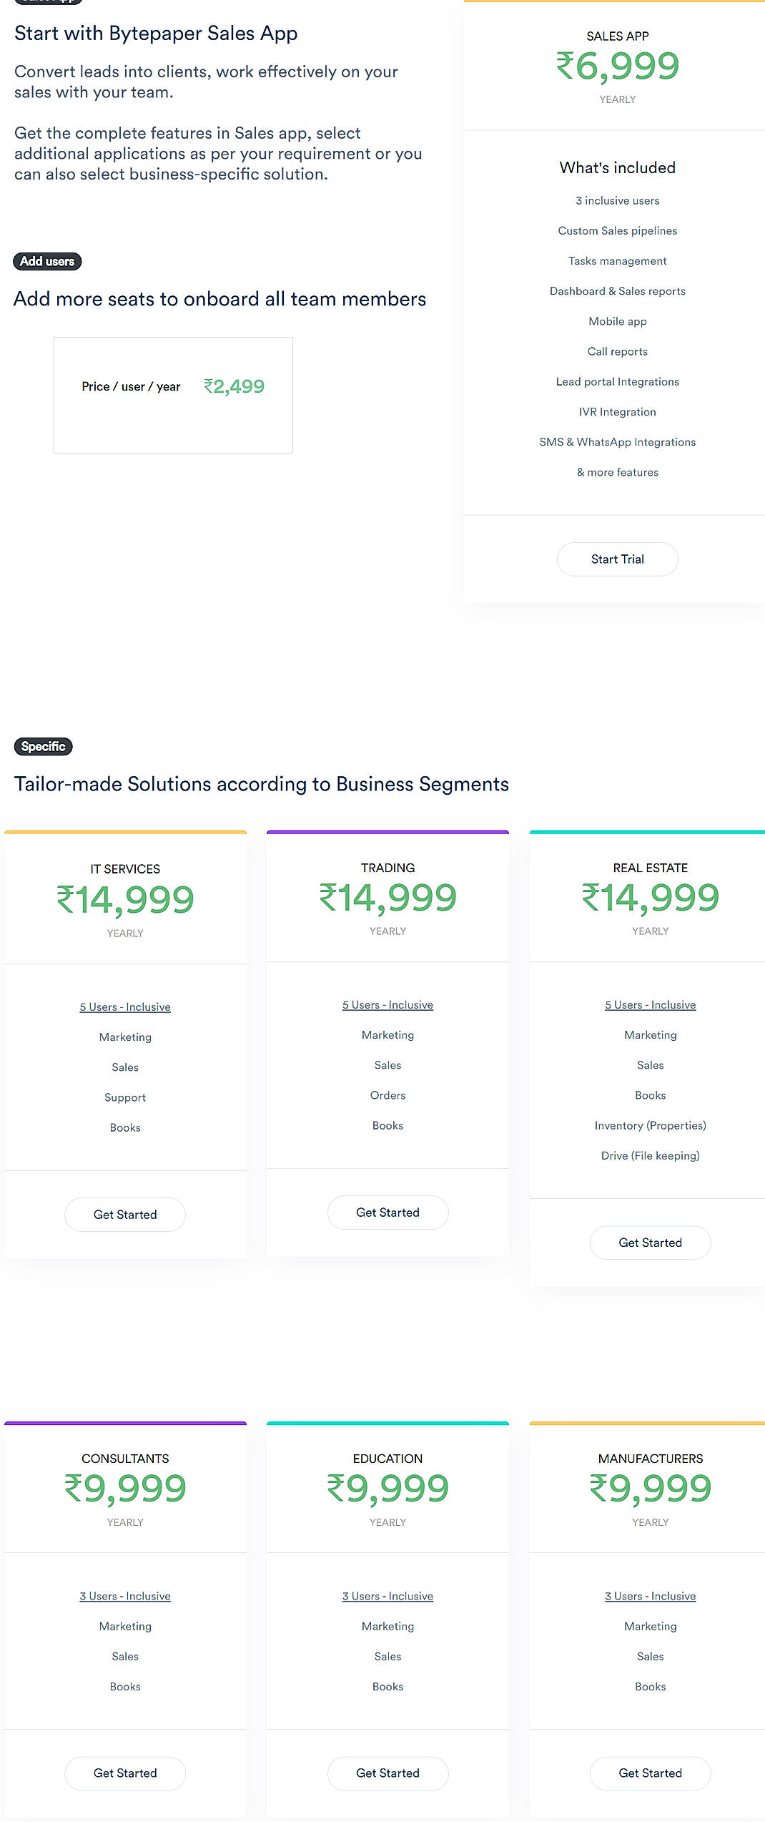Open the 5 Users - Inclusive link for IT Services
Image resolution: width=765 pixels, height=1822 pixels.
(124, 1006)
